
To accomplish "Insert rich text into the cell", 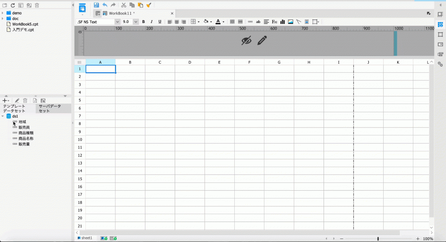I will point(266,22).
